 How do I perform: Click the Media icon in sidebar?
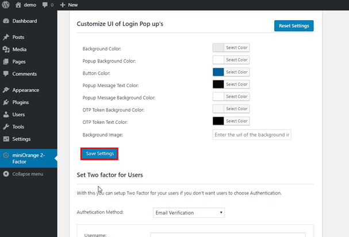click(6, 49)
